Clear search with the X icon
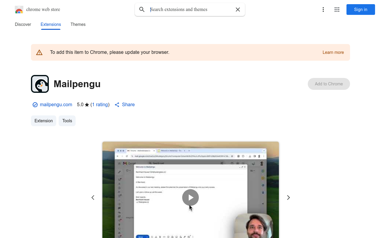Screen dimensions: 381x238 pyautogui.click(x=238, y=10)
